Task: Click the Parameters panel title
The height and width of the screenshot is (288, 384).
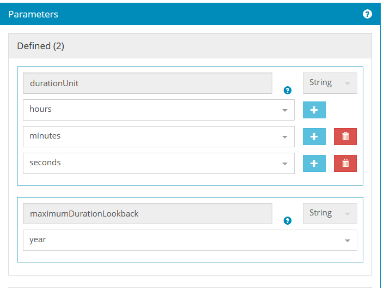Action: tap(33, 14)
